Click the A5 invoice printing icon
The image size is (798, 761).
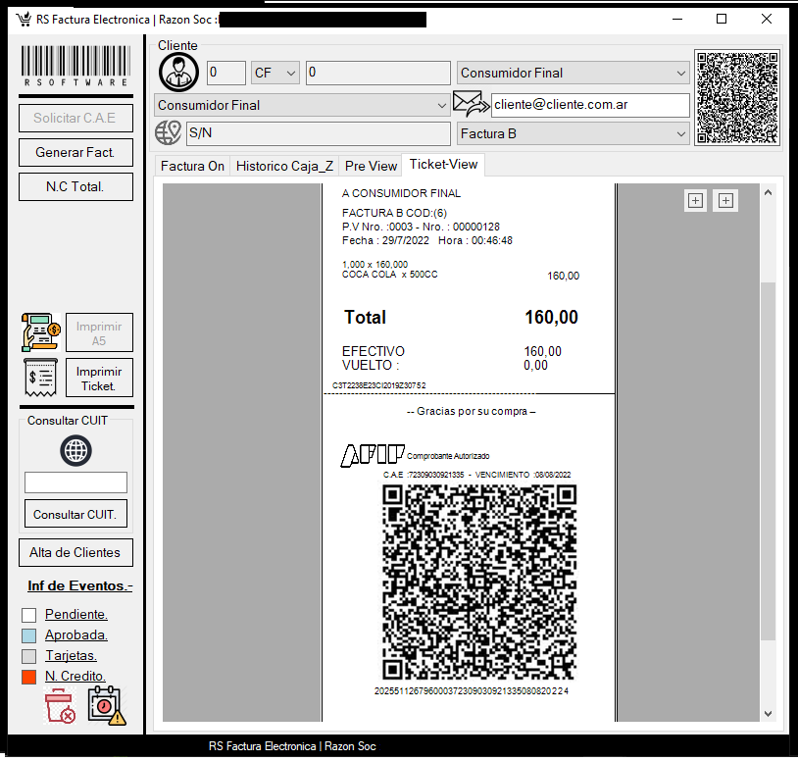[x=40, y=332]
